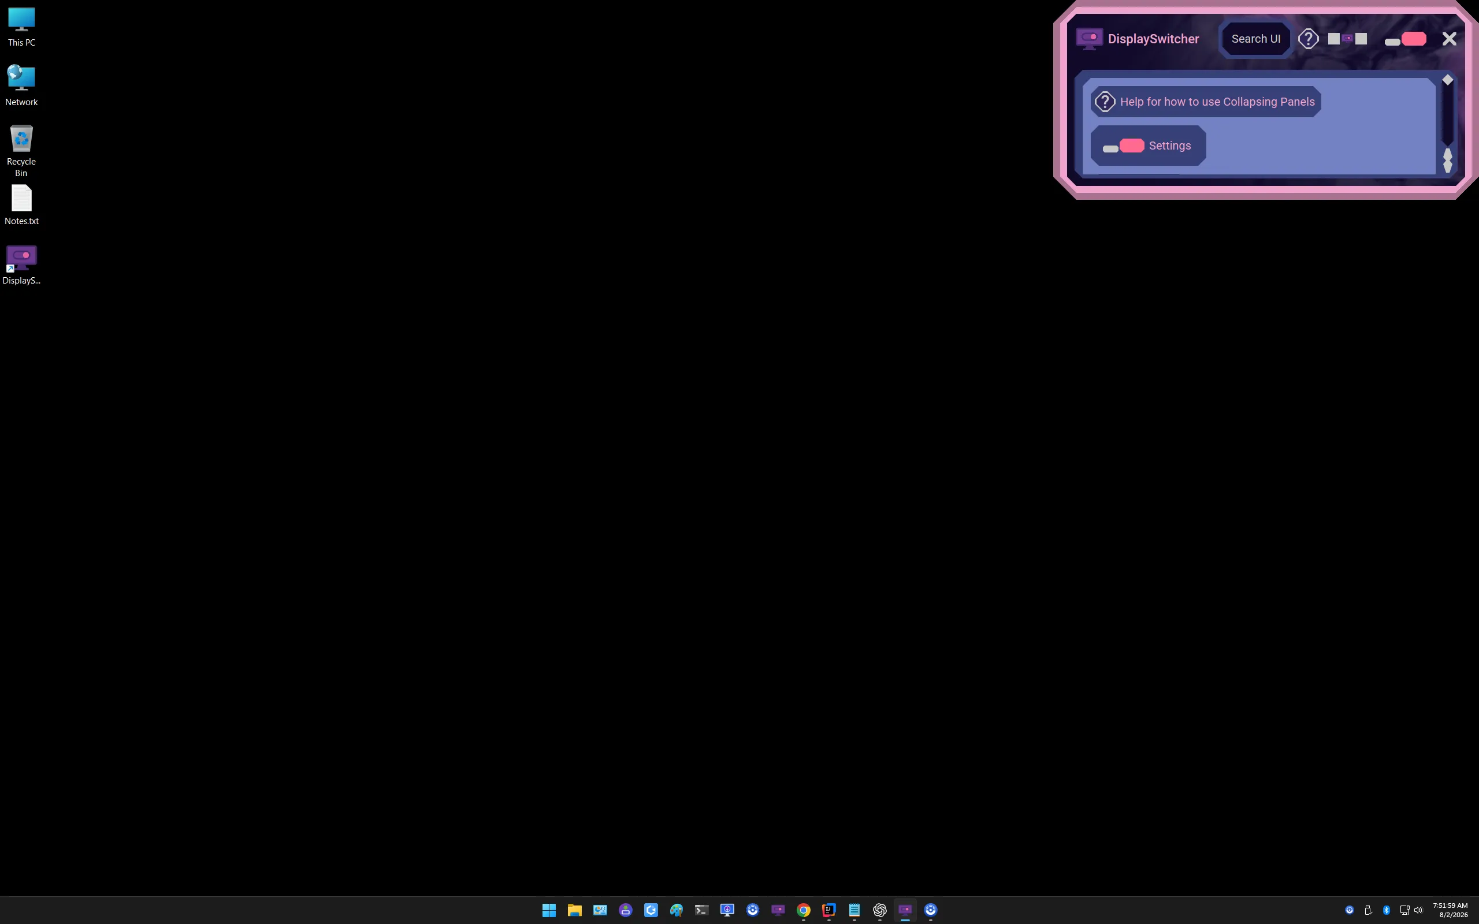Image resolution: width=1479 pixels, height=924 pixels.
Task: Select the DisplayS... shortcut on desktop
Action: point(21,265)
